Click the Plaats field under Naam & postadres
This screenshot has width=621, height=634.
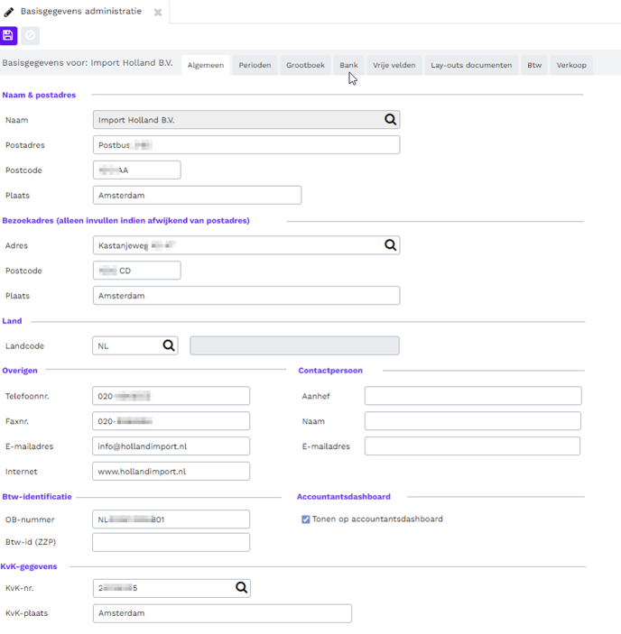(197, 195)
